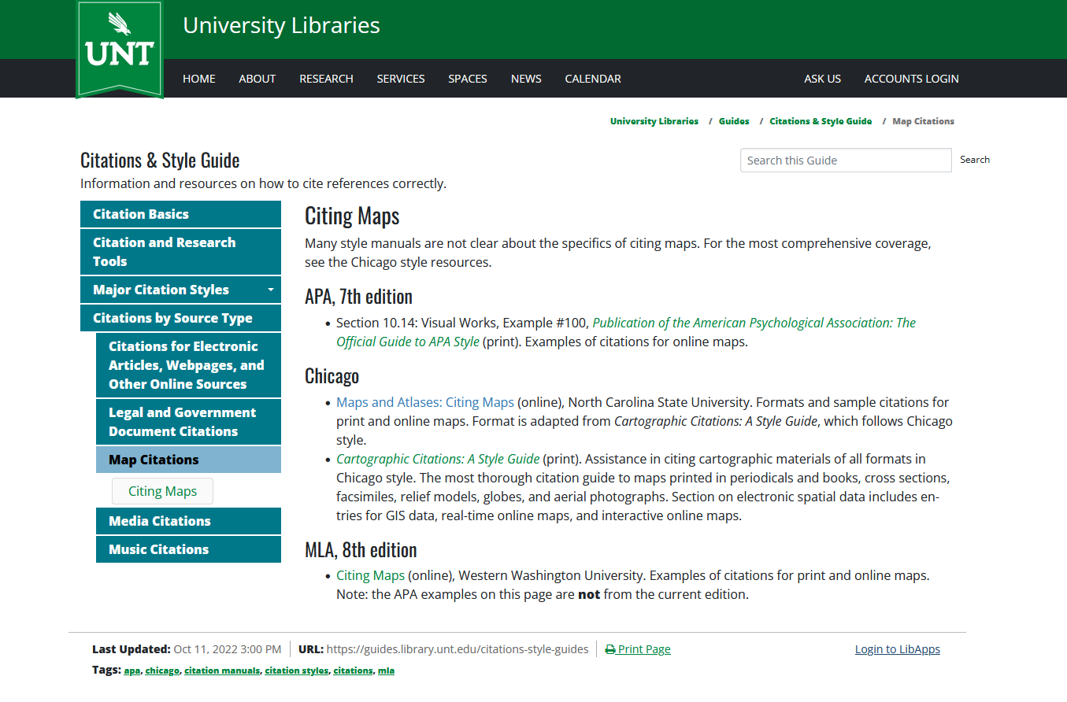This screenshot has width=1067, height=702.
Task: Click the UNT eagle logo banner
Action: [x=120, y=50]
